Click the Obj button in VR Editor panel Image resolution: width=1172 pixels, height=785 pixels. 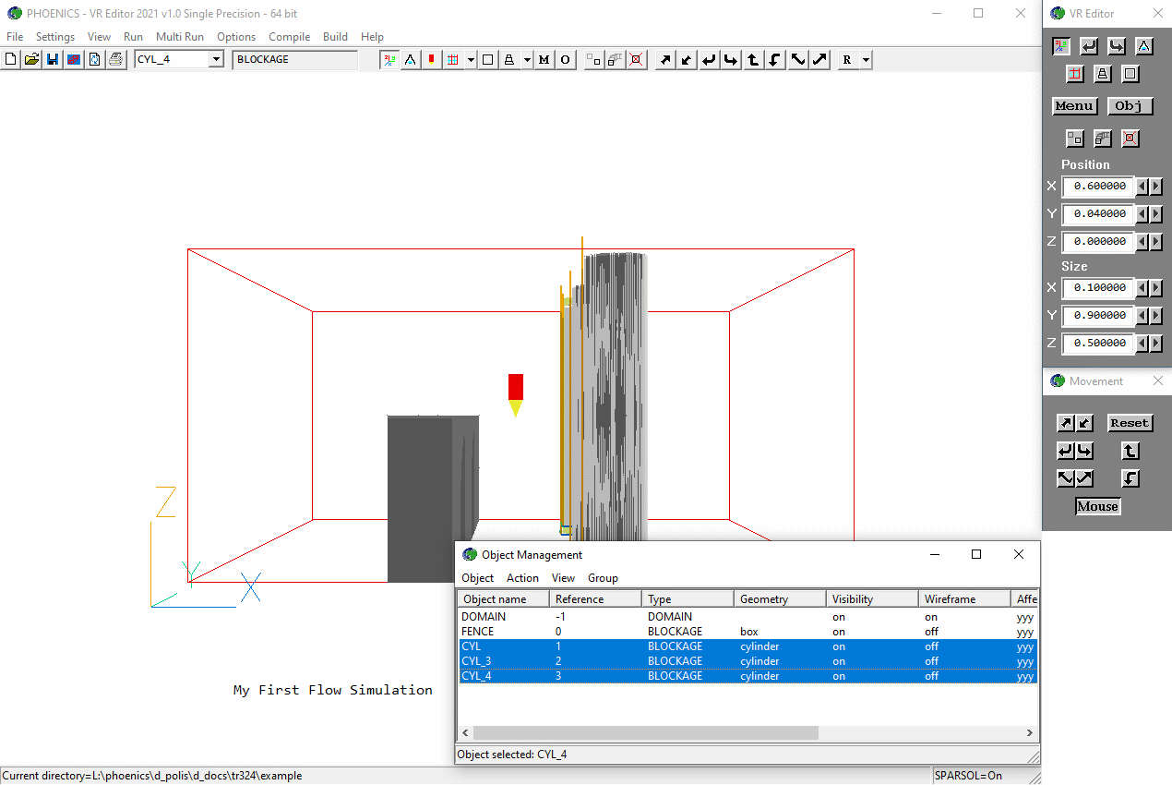tap(1130, 106)
